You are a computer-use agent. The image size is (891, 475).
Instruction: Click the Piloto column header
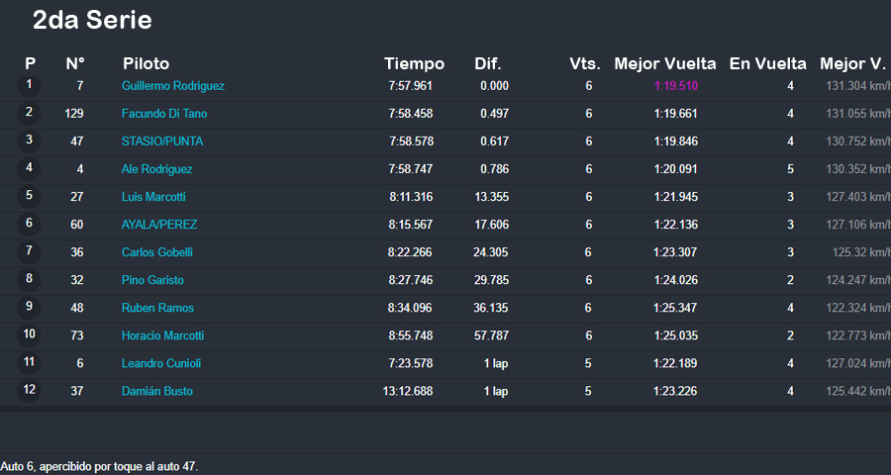pos(146,63)
